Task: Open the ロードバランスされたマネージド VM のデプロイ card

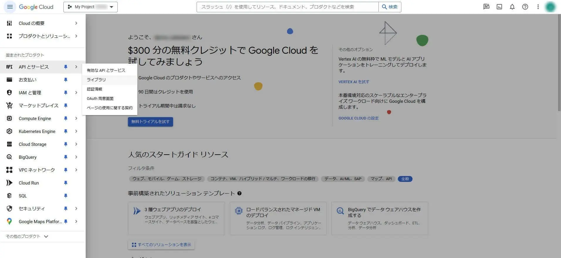Action: pyautogui.click(x=278, y=218)
